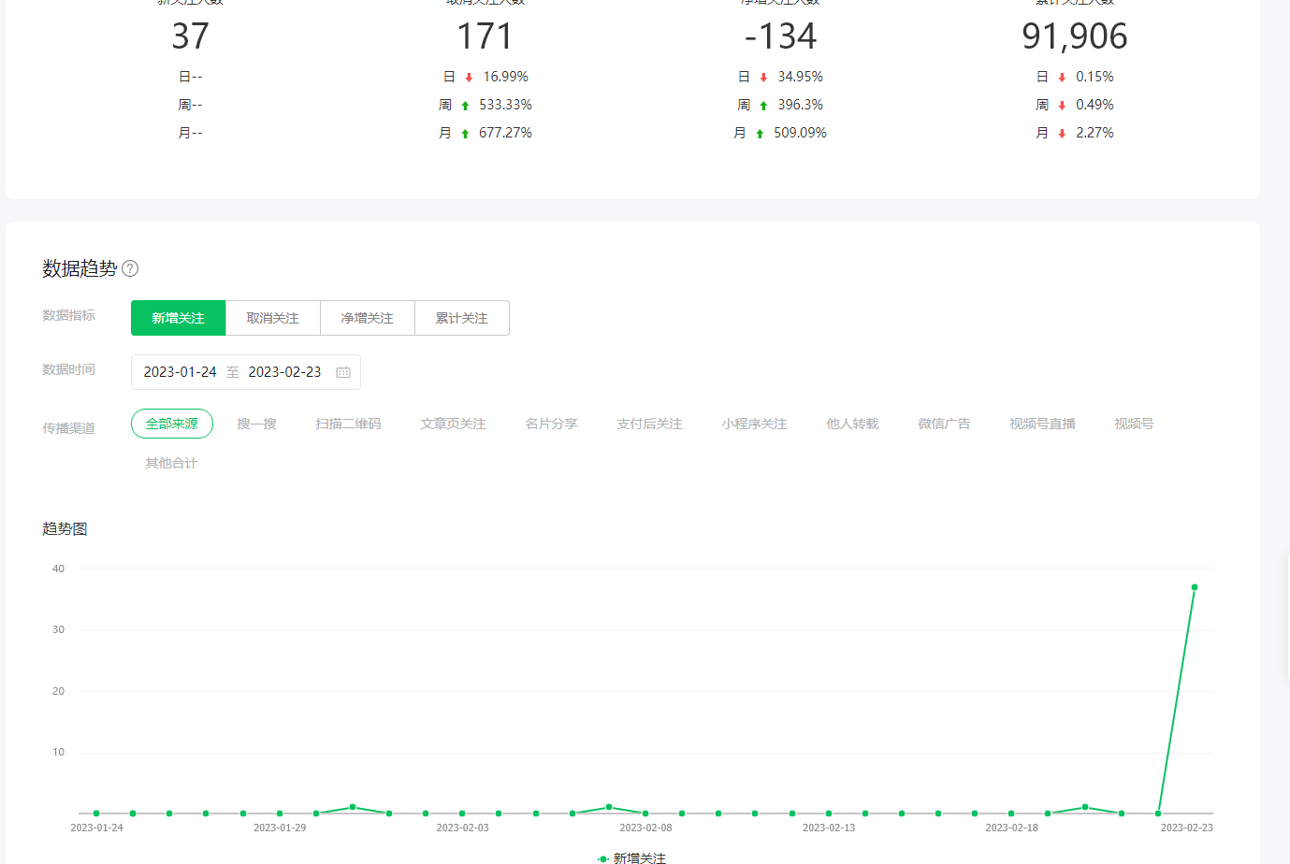Select the 其他合计 channel filter
The image size is (1290, 864).
[171, 463]
